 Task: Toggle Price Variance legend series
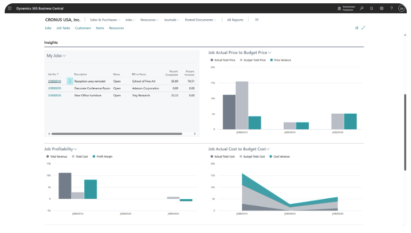pos(280,60)
